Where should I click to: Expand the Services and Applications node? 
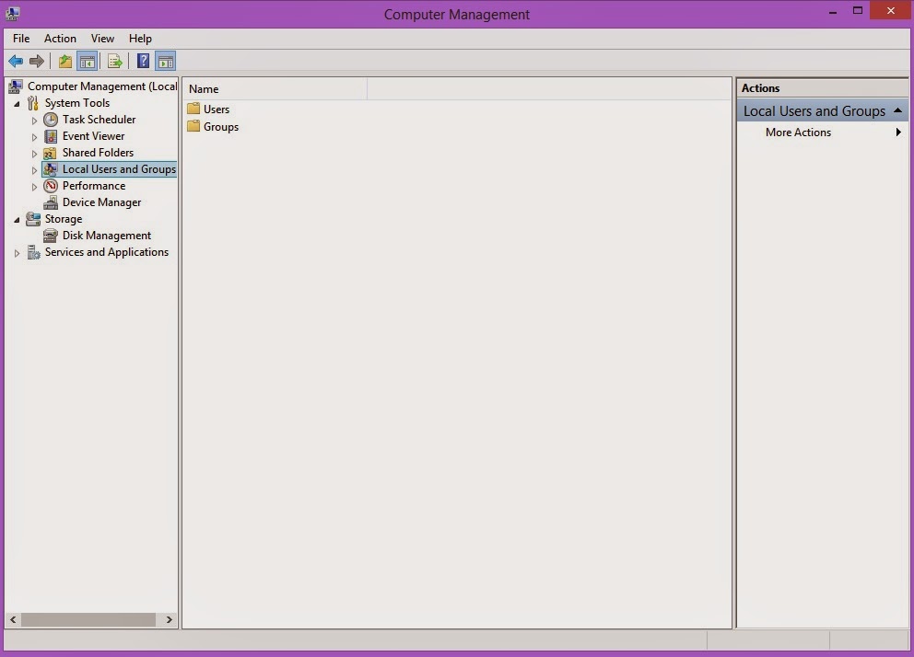coord(17,253)
